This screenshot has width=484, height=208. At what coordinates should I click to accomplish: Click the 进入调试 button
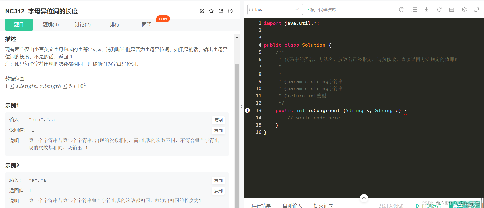(x=391, y=206)
